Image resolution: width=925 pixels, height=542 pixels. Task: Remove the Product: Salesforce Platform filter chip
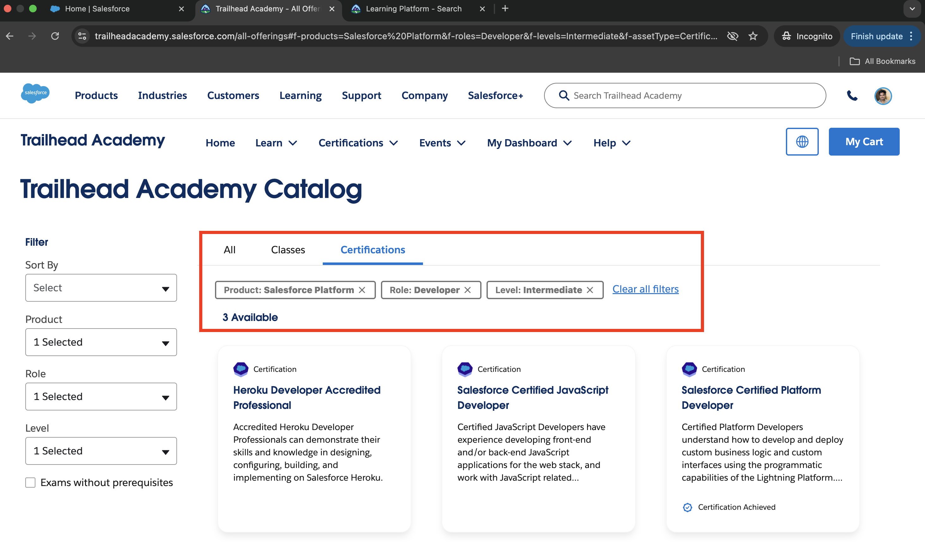(362, 290)
